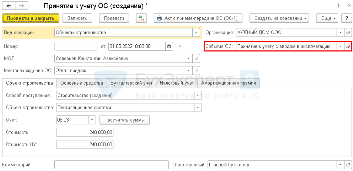Screen dimensions: 353x171
Task: Click Записать button
Action: tap(77, 18)
